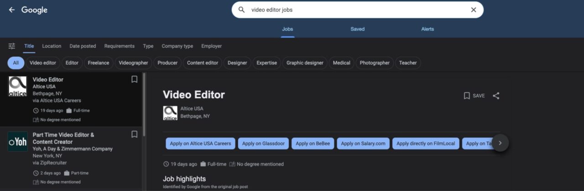This screenshot has width=584, height=191.
Task: Click 'Yoh, A Day & Zimmermann Company' text
Action: point(73,149)
